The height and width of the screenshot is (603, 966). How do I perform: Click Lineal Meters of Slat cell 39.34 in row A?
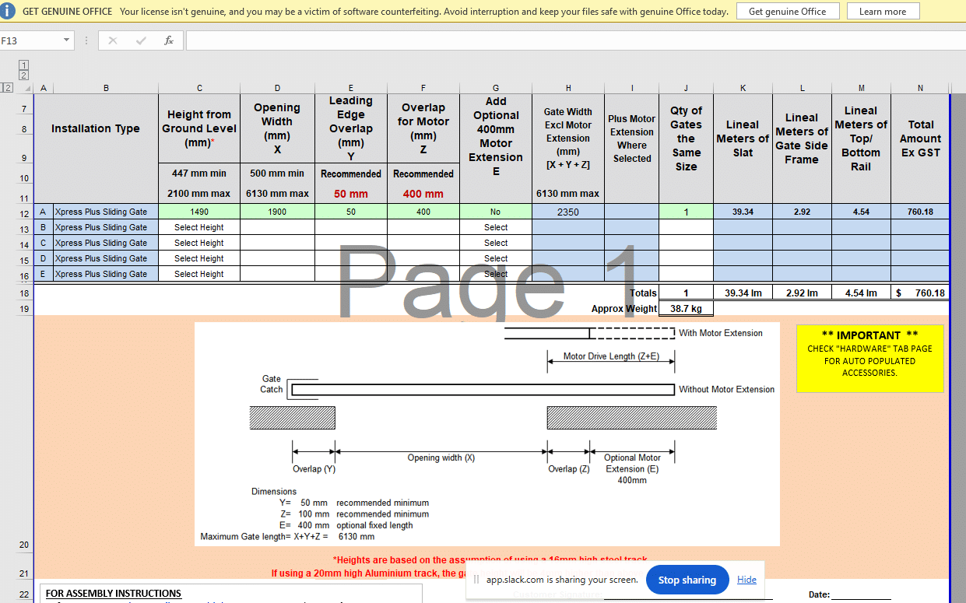(743, 212)
